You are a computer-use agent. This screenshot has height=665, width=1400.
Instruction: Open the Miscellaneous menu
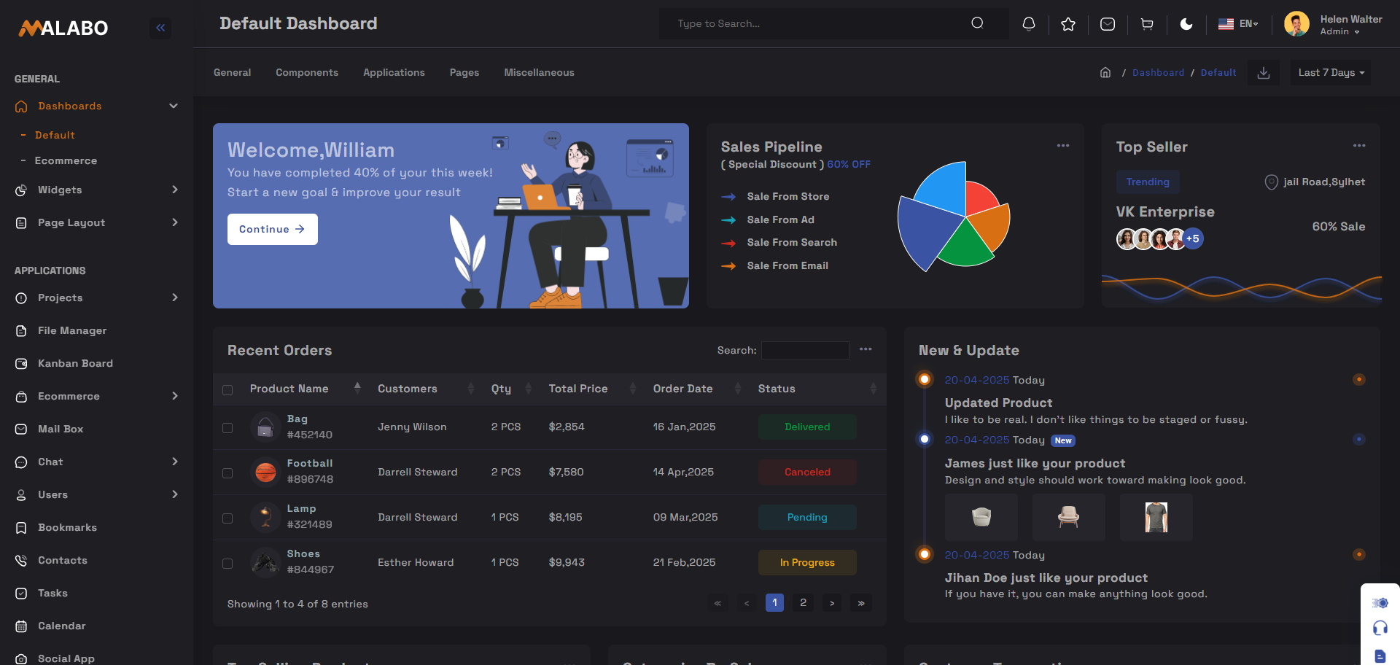tap(539, 72)
